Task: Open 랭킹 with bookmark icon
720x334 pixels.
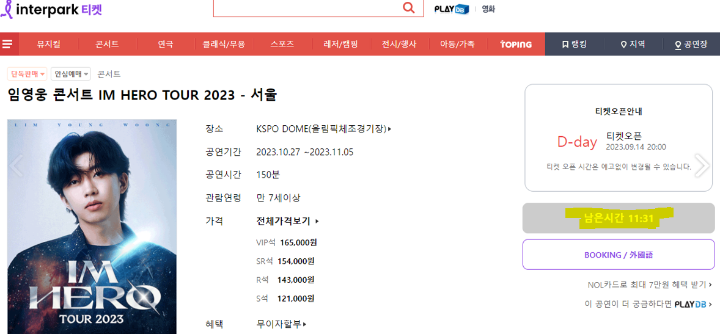Action: [x=575, y=45]
